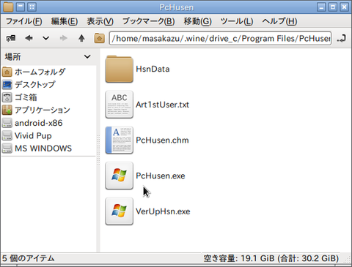Click the shade button beside the title bar folder icon
This screenshot has height=267, width=352.
21,7
